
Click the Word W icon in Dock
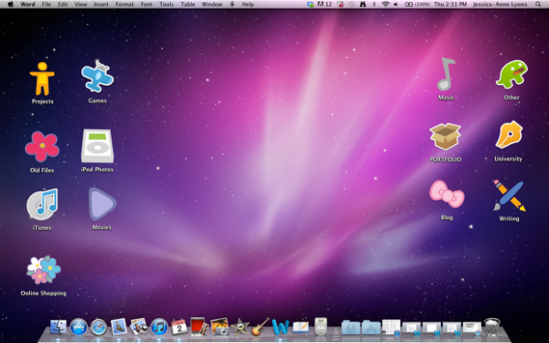[281, 328]
